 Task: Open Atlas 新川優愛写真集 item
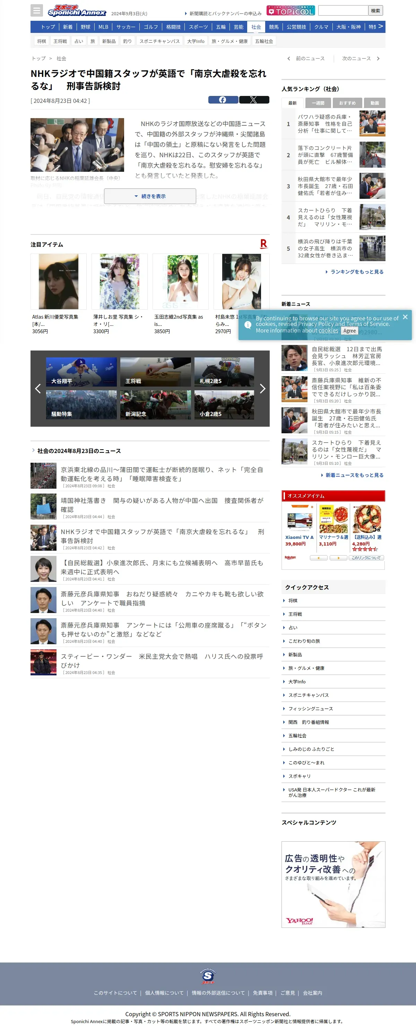(x=58, y=294)
